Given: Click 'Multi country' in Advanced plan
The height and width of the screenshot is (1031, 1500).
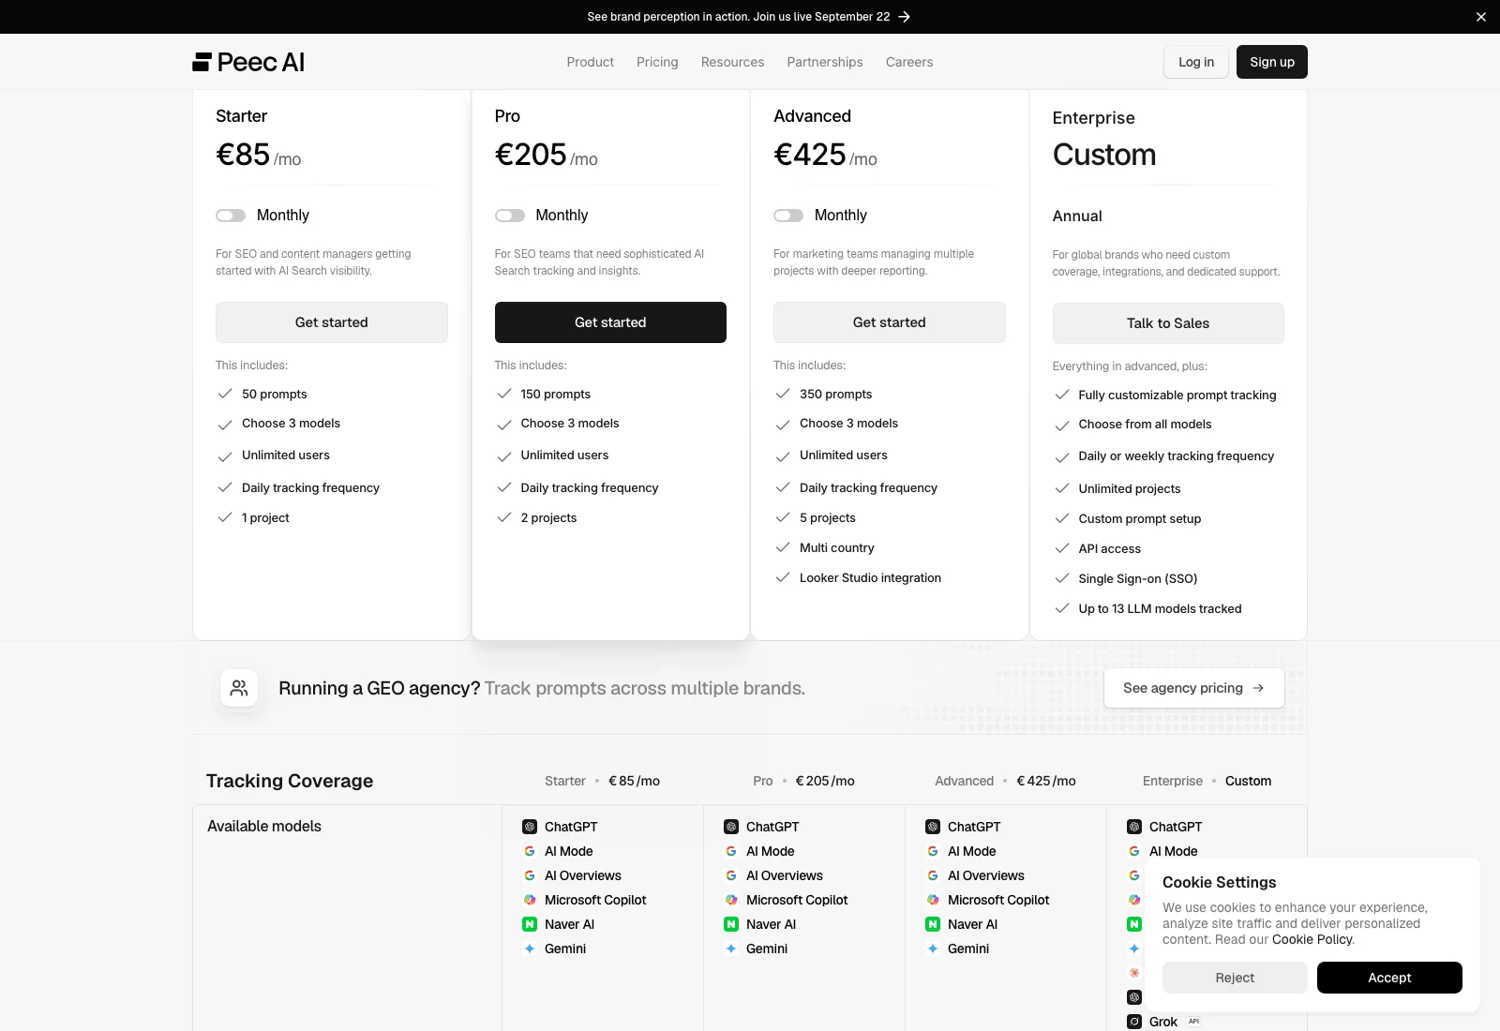Looking at the screenshot, I should click(x=837, y=547).
